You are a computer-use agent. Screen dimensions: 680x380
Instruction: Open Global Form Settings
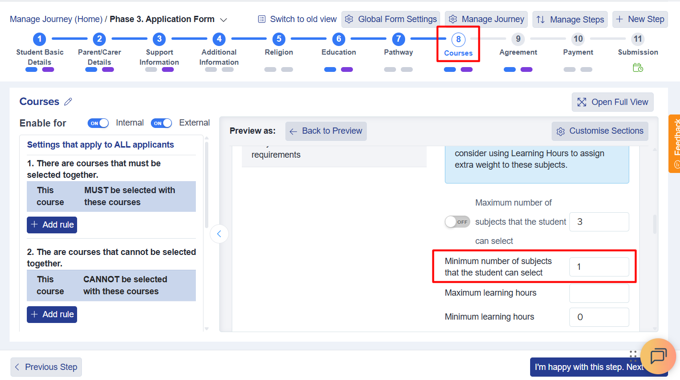pyautogui.click(x=391, y=19)
